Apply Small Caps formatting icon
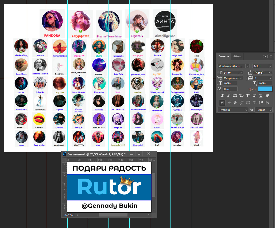275x228 pixels. point(241,96)
